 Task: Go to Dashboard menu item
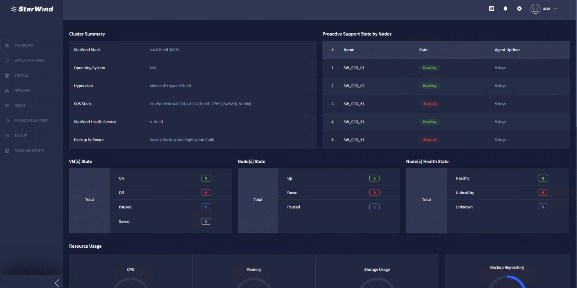pos(24,45)
